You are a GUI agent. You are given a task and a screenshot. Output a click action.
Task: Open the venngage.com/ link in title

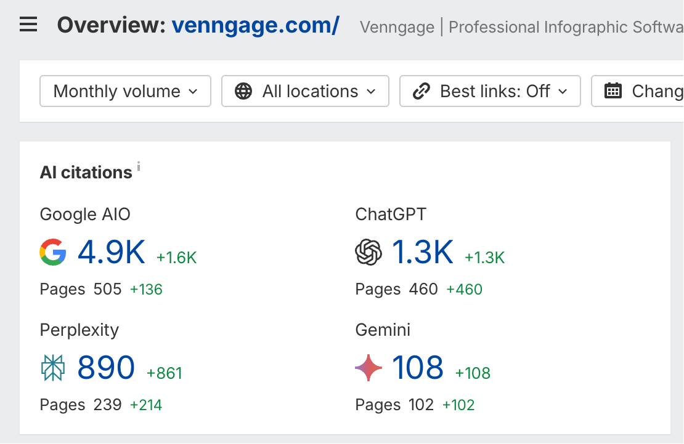click(256, 25)
